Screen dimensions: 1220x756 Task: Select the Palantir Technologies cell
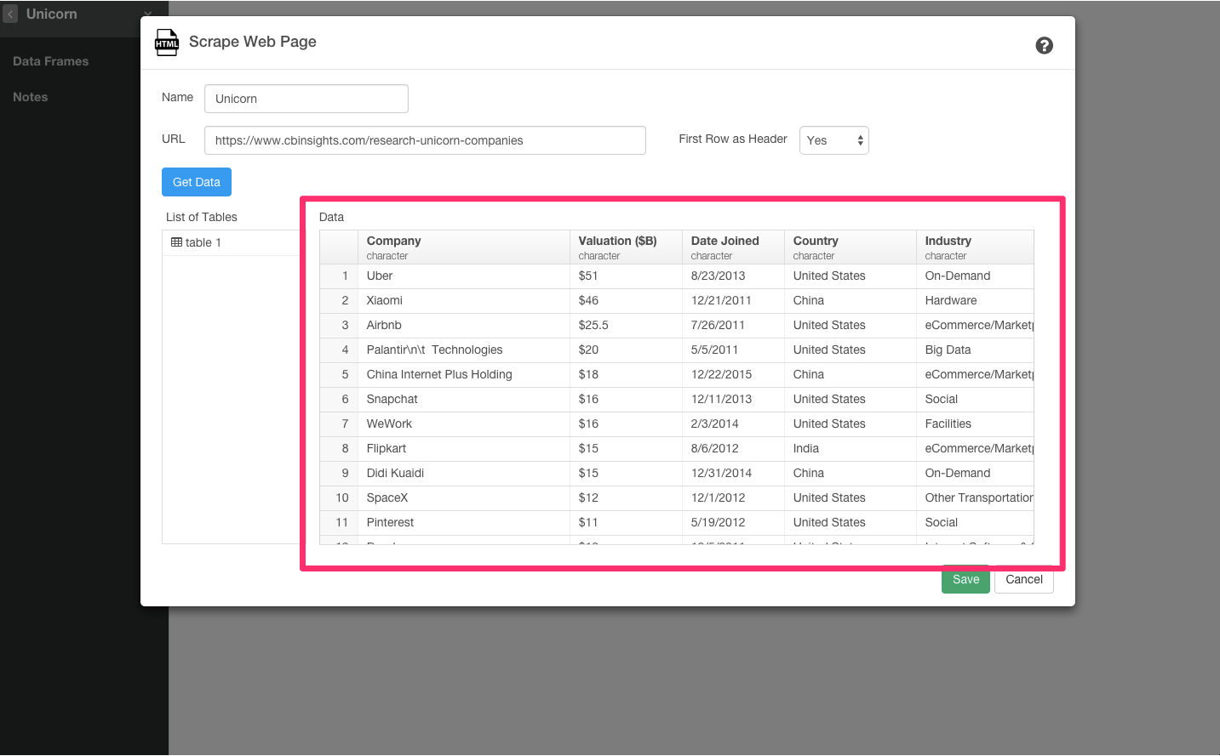pyautogui.click(x=463, y=350)
